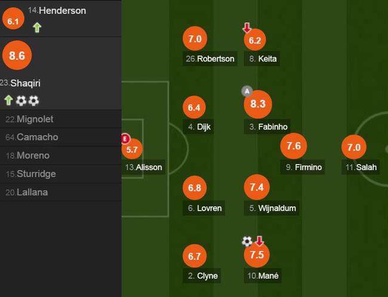Click Alisson's red error badge
Viewport: 388px width, 297px height.
pos(125,139)
